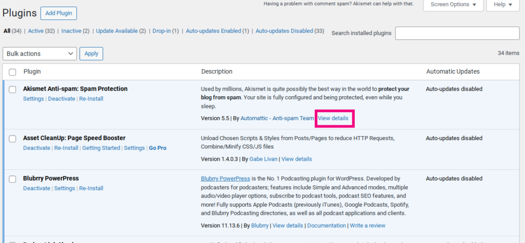Deactivate Asset CleanUp plugin

pyautogui.click(x=36, y=148)
